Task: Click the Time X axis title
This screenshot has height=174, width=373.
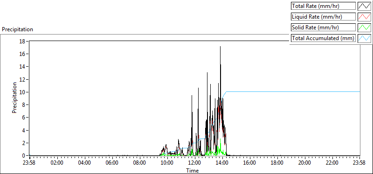Action: point(192,170)
